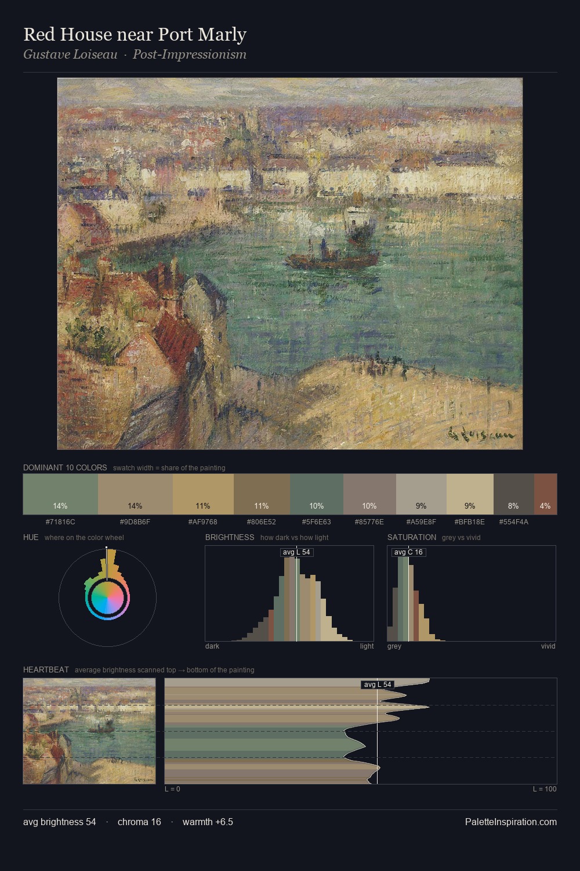This screenshot has width=580, height=871.
Task: Click the saturation histogram chart
Action: click(x=472, y=593)
